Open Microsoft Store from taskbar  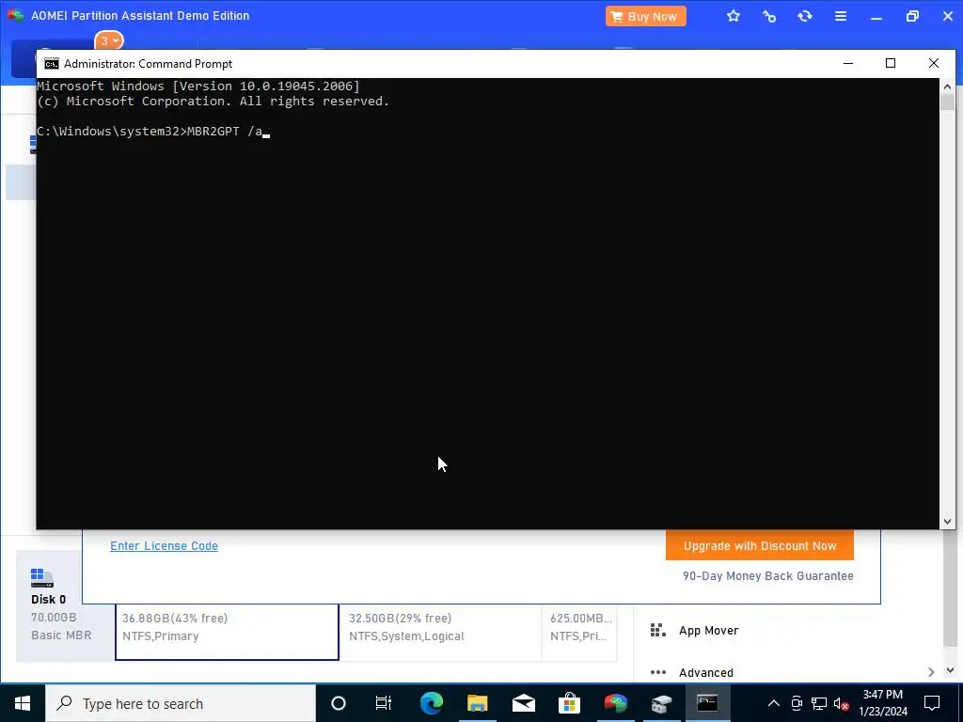pyautogui.click(x=569, y=703)
